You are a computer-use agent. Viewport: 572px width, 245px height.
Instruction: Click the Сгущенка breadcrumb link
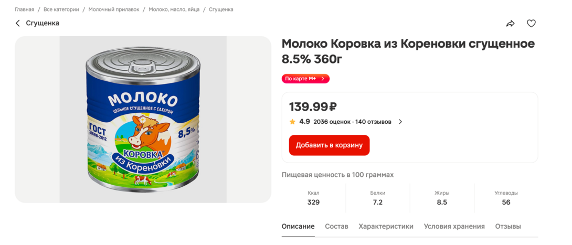click(x=221, y=9)
